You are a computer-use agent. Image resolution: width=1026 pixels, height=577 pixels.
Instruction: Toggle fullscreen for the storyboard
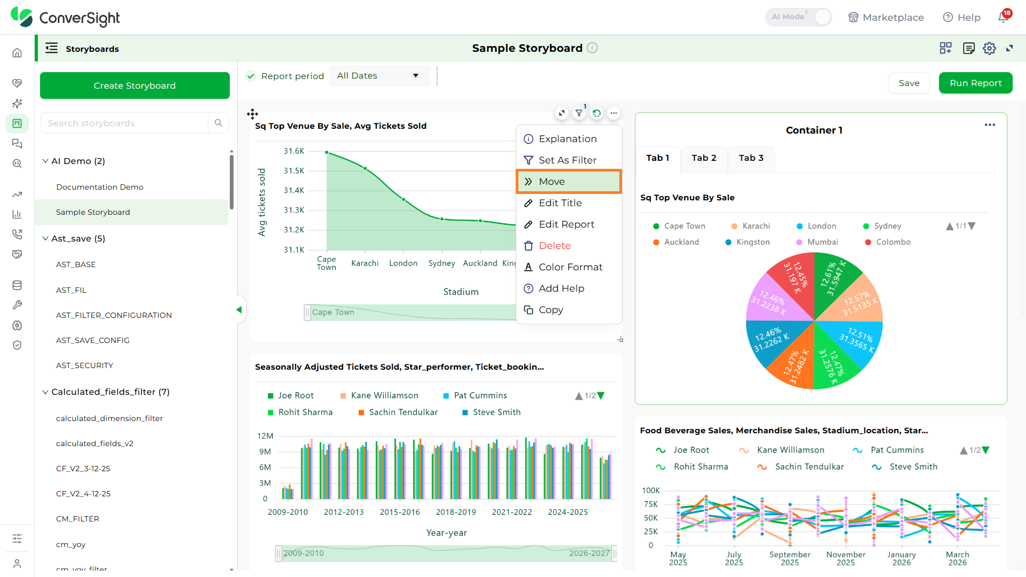point(1009,48)
